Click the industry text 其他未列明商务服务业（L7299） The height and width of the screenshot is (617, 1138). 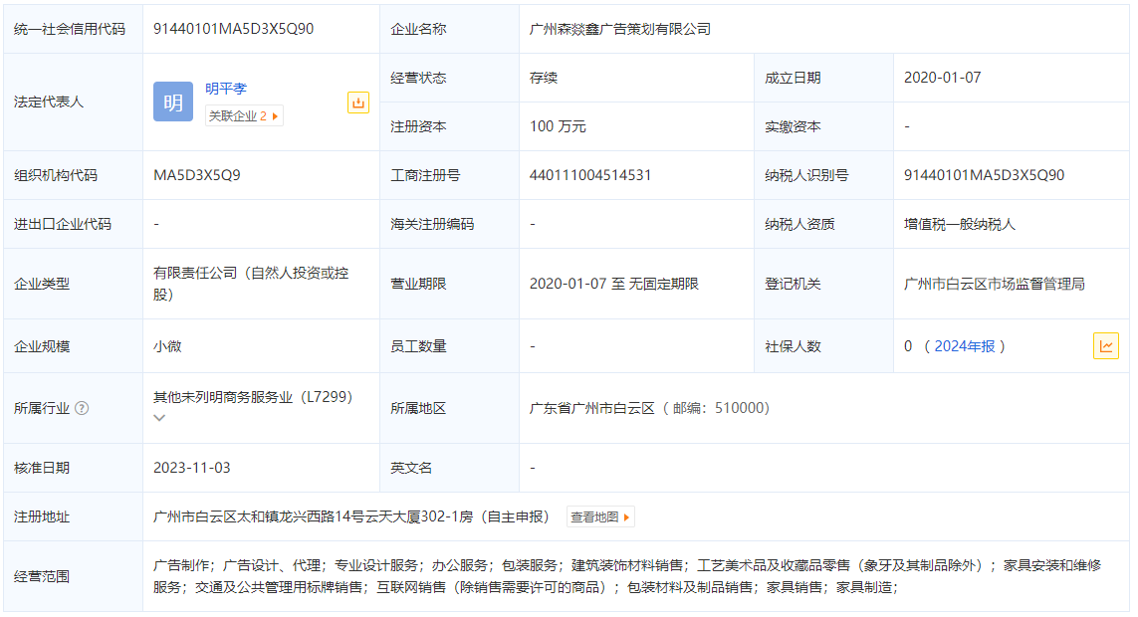click(253, 397)
